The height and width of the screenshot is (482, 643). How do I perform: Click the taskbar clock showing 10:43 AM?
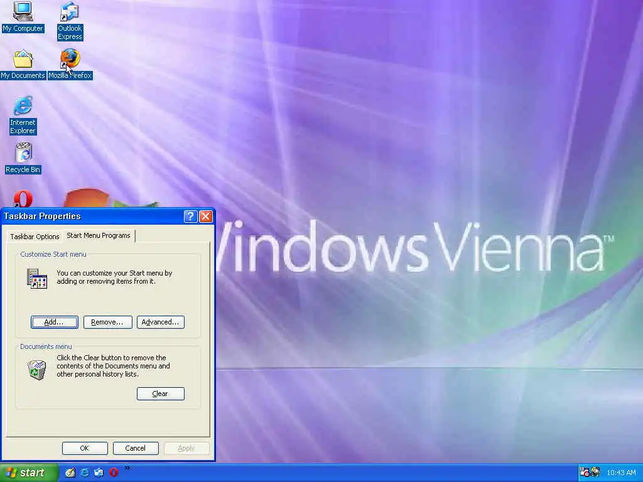pos(621,473)
